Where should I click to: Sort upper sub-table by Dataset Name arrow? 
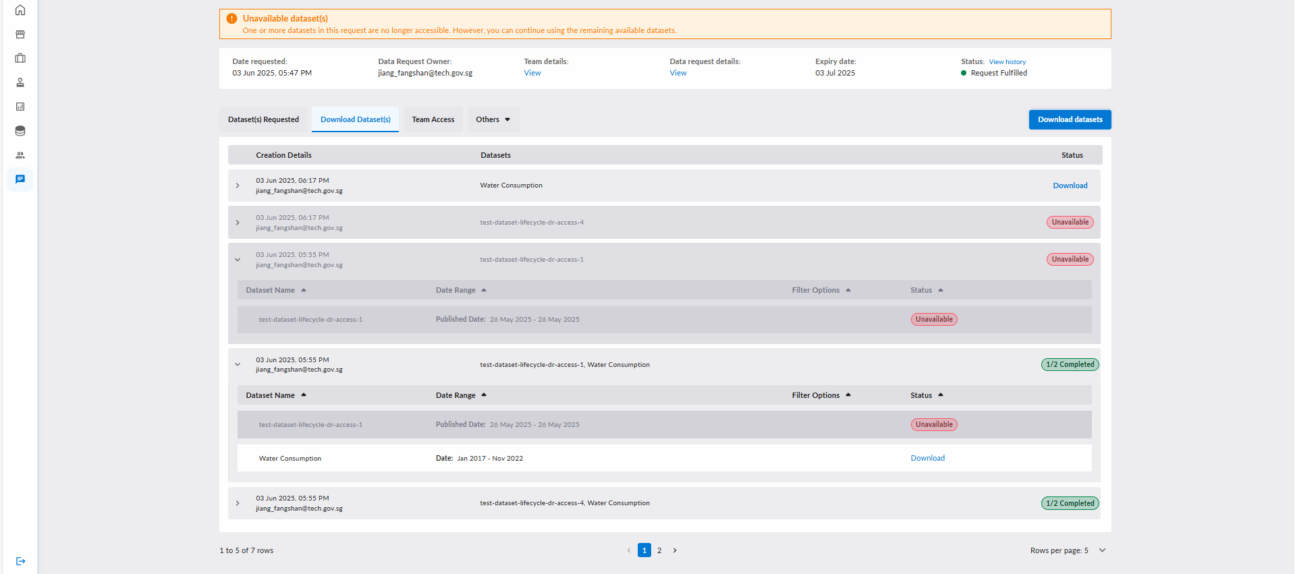tap(304, 290)
